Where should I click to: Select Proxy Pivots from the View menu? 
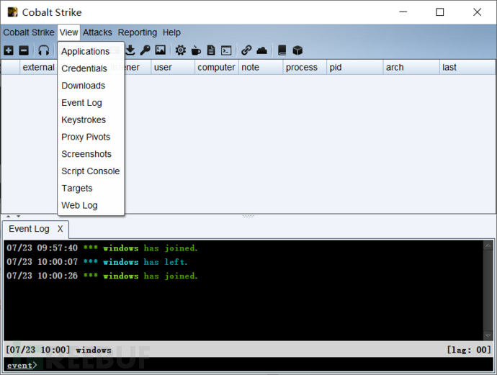[86, 137]
